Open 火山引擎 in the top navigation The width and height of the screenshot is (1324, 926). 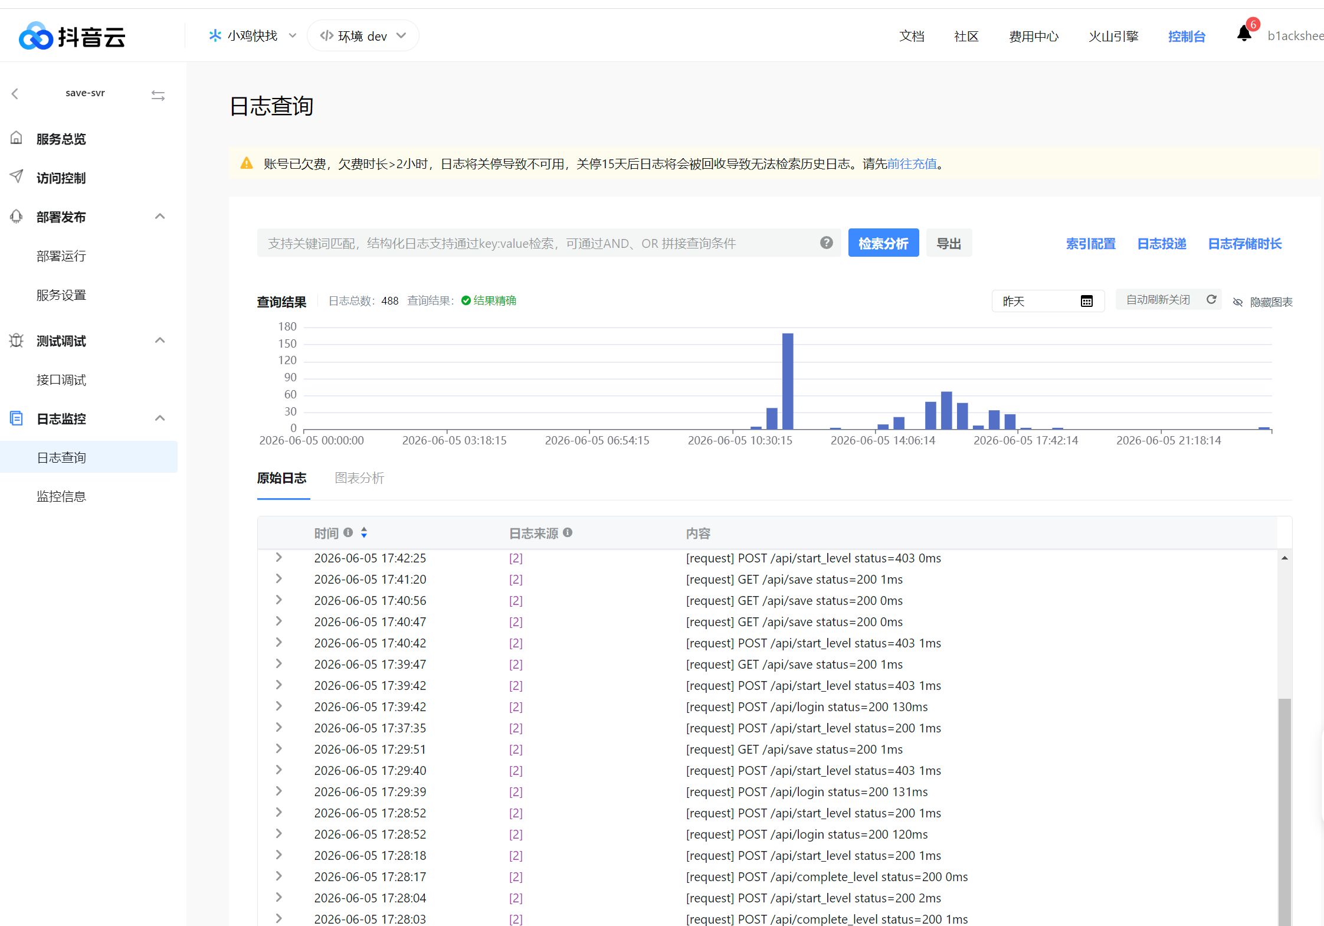pos(1113,36)
